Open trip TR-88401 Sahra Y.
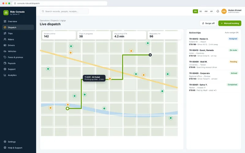This screenshot has height=153, width=245. 213,88
